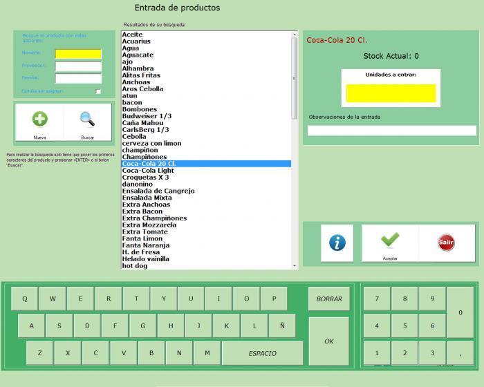This screenshot has width=484, height=387.
Task: Select Aceite in the results list
Action: 206,35
